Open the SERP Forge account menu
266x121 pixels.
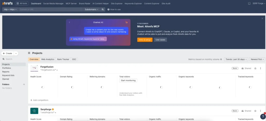(259, 3)
